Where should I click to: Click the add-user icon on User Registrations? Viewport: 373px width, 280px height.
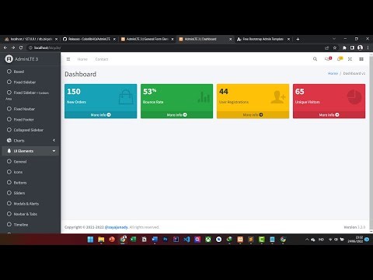(278, 97)
